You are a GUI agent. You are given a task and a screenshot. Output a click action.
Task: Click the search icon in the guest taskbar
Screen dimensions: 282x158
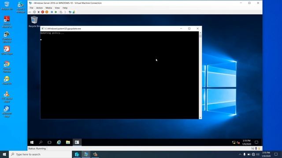[x=41, y=142]
